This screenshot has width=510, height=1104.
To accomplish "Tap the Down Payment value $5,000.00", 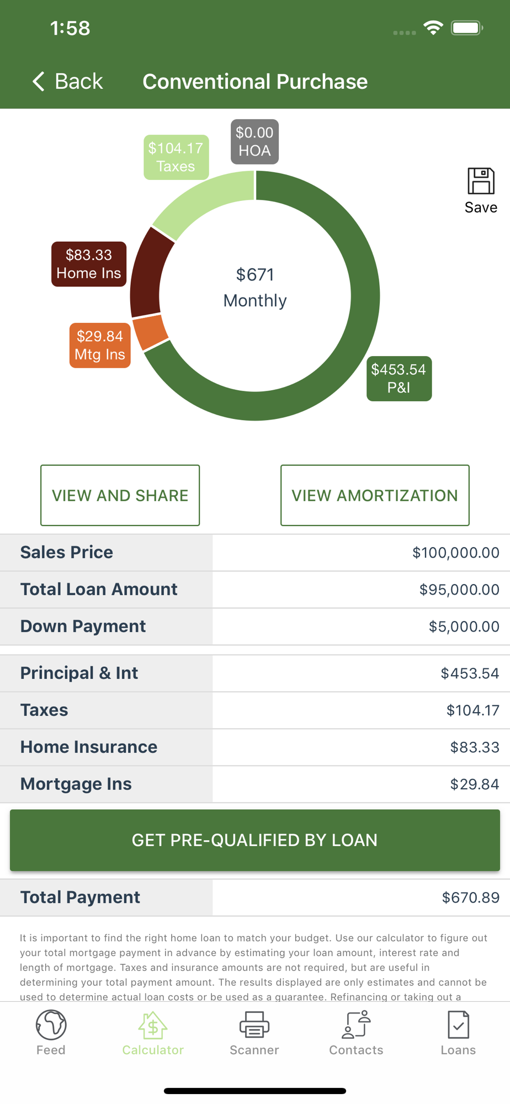I will click(464, 627).
